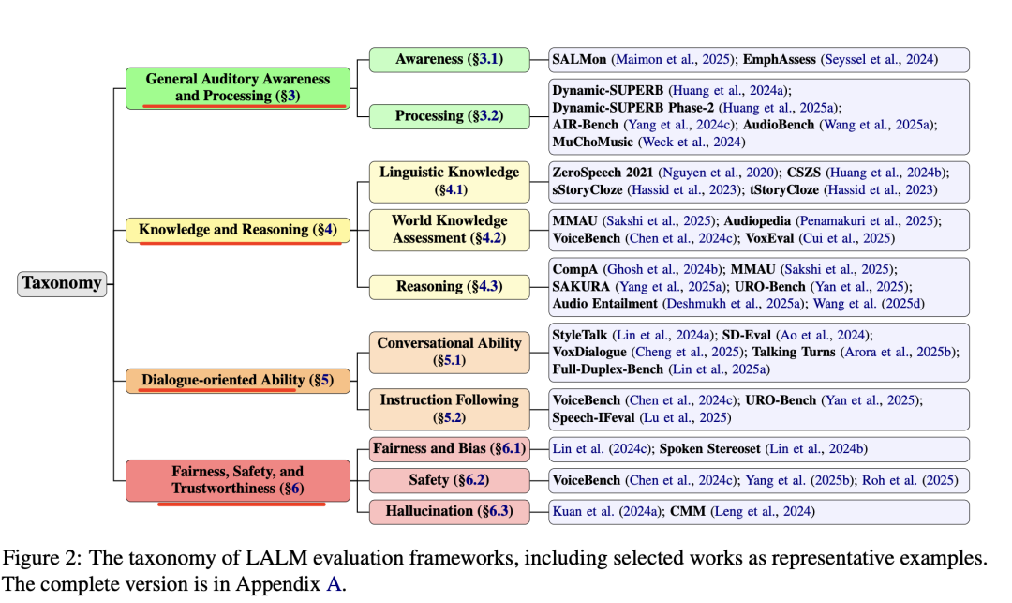Follow the Seyssel et al., 2024 citation
This screenshot has height=603, width=1012.
pyautogui.click(x=879, y=59)
